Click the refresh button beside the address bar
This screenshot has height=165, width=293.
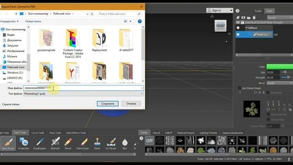[92, 14]
